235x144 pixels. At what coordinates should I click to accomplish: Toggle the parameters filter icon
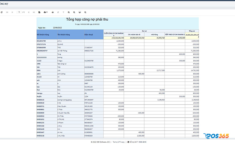click(63, 12)
